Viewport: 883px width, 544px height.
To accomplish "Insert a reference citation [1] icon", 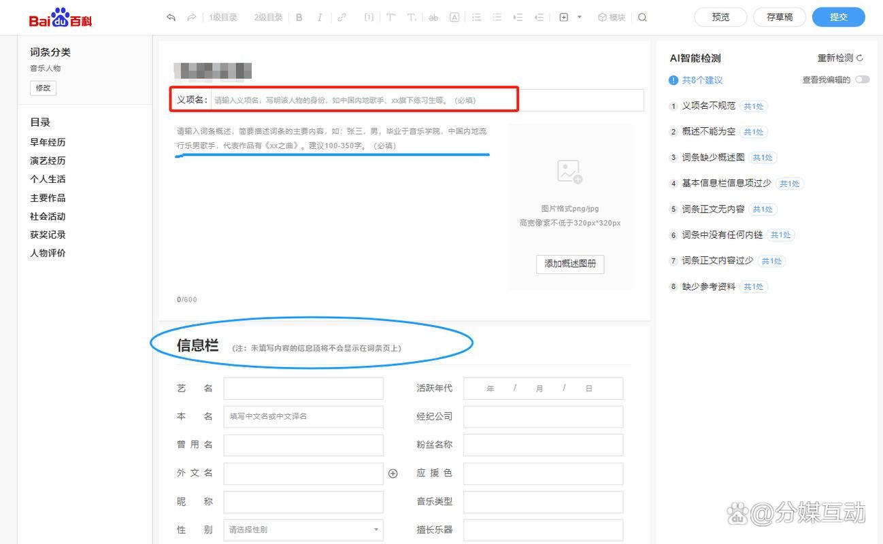I will (369, 18).
